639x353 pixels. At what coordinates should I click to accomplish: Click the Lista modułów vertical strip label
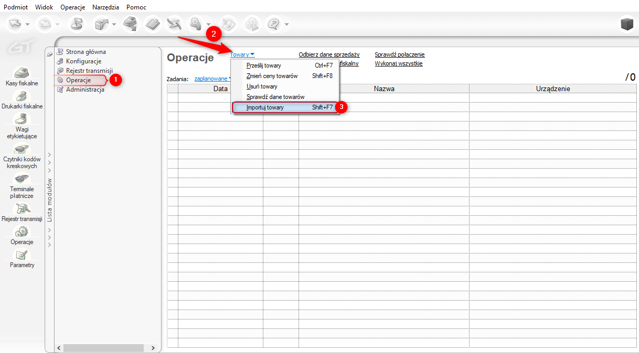click(50, 200)
